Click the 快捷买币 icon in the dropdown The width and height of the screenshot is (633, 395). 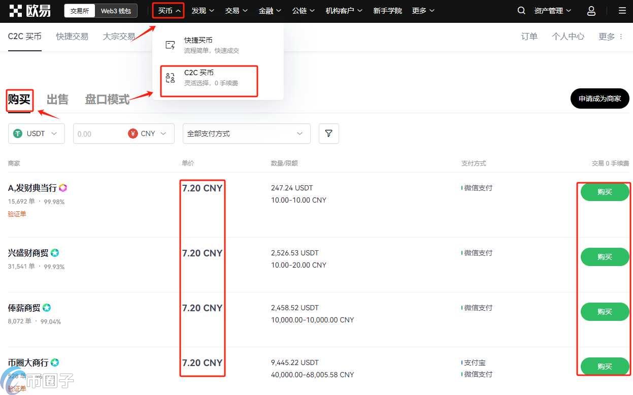pos(171,45)
